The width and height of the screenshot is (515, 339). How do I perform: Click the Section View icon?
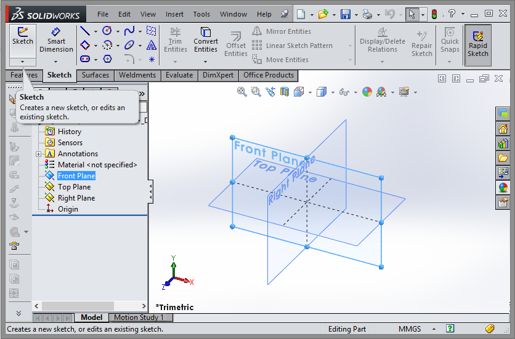coord(285,92)
